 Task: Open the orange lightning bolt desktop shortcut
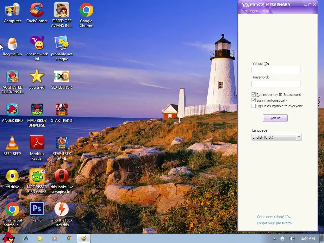coord(62,215)
